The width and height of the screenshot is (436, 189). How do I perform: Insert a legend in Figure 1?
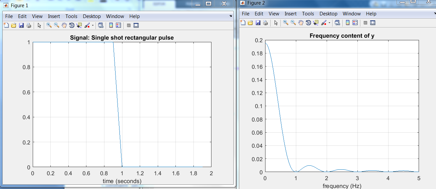(x=119, y=25)
